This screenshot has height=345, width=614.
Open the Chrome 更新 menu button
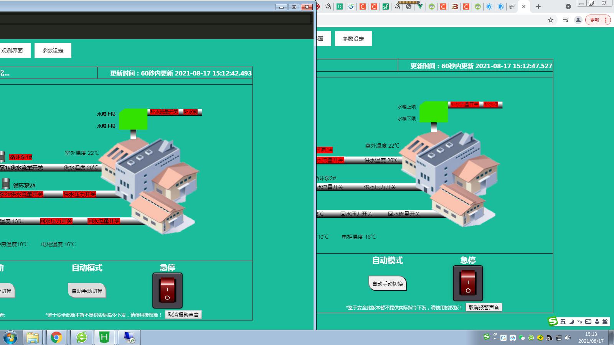pos(597,20)
